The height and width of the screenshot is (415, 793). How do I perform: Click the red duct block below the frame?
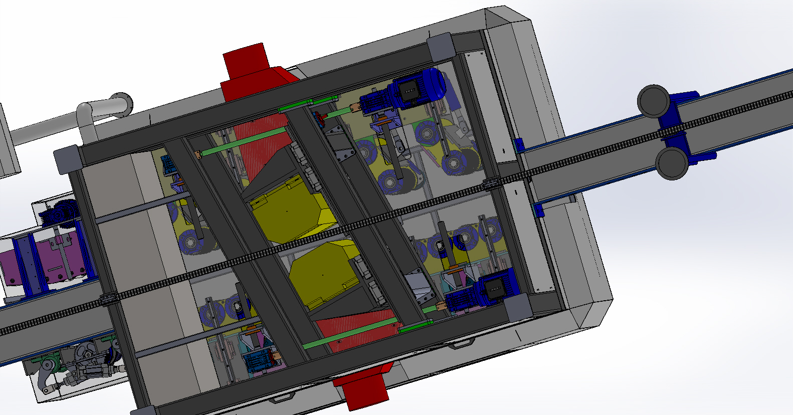tap(364, 386)
